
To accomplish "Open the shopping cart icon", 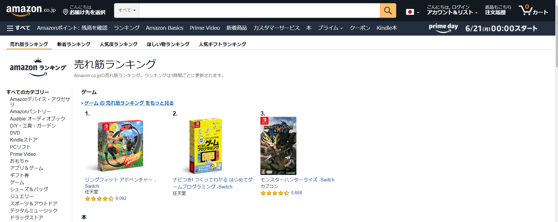I will pos(533,10).
